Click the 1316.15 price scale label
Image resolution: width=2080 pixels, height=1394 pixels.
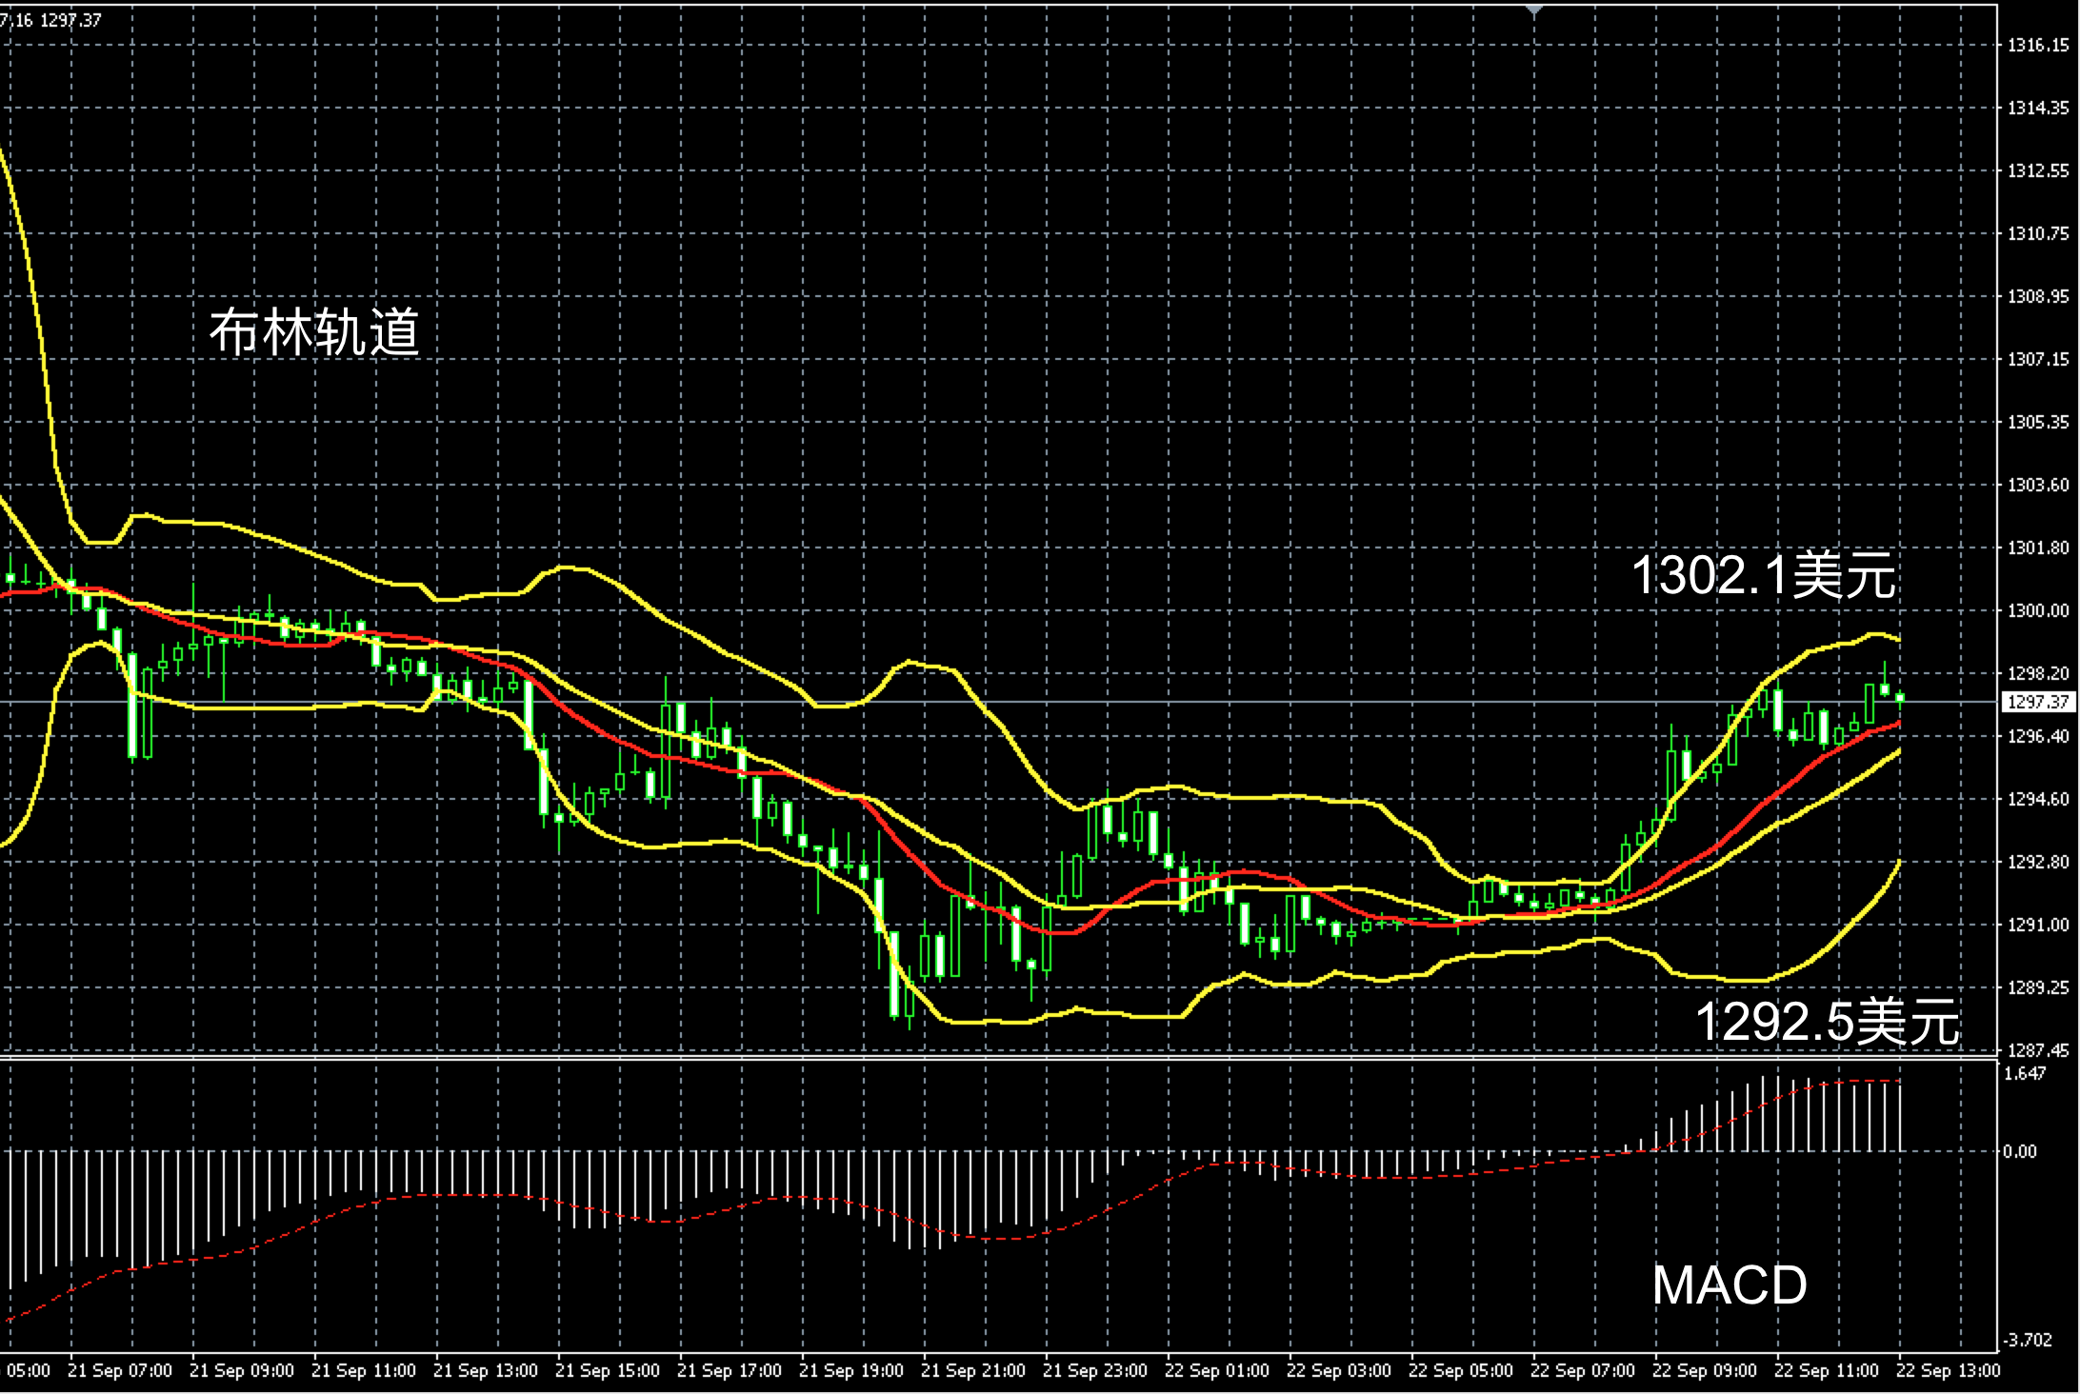pos(2037,45)
